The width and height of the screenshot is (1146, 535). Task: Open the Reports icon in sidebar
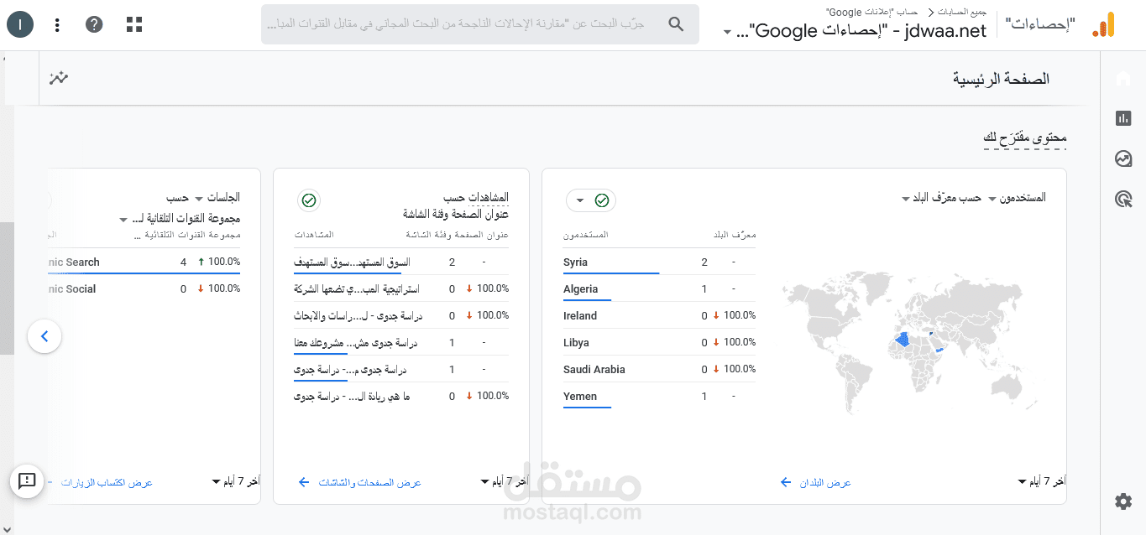[1123, 118]
